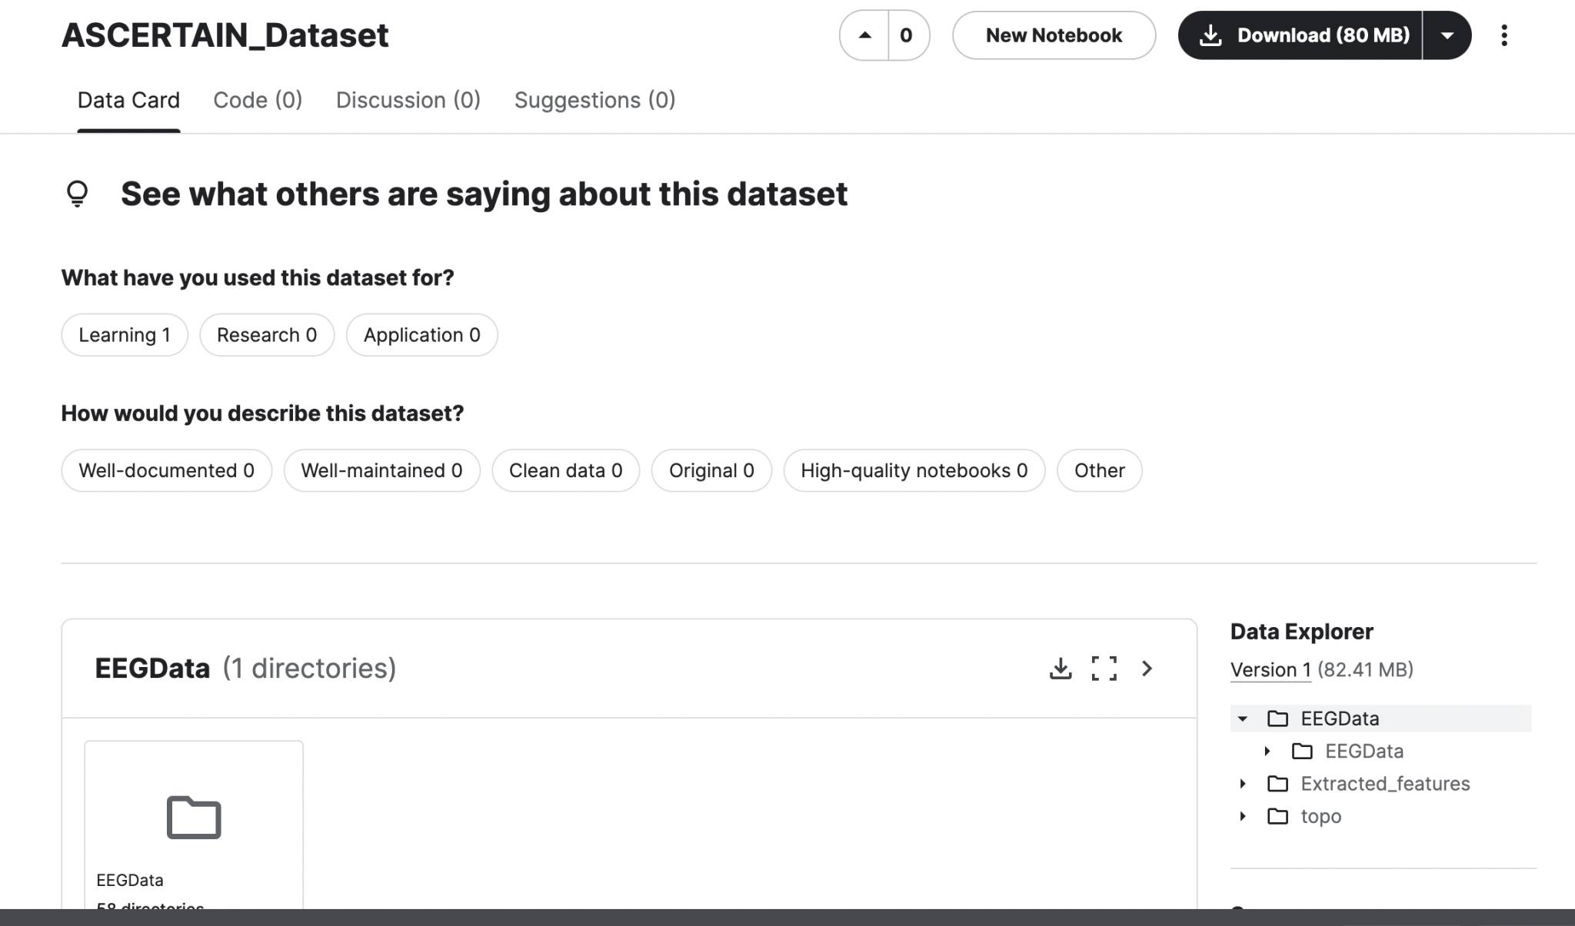Screen dimensions: 1575x926
Task: Open Version 1 of the dataset
Action: (x=1270, y=669)
